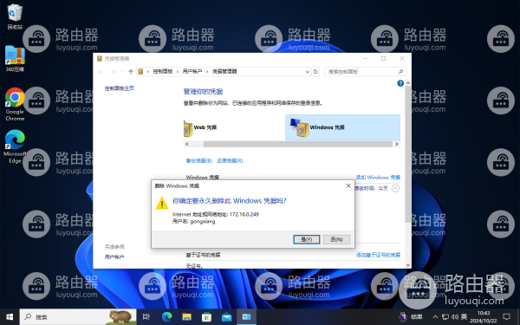Image resolution: width=520 pixels, height=325 pixels.
Task: Click the address bar vault icon
Action: point(140,72)
